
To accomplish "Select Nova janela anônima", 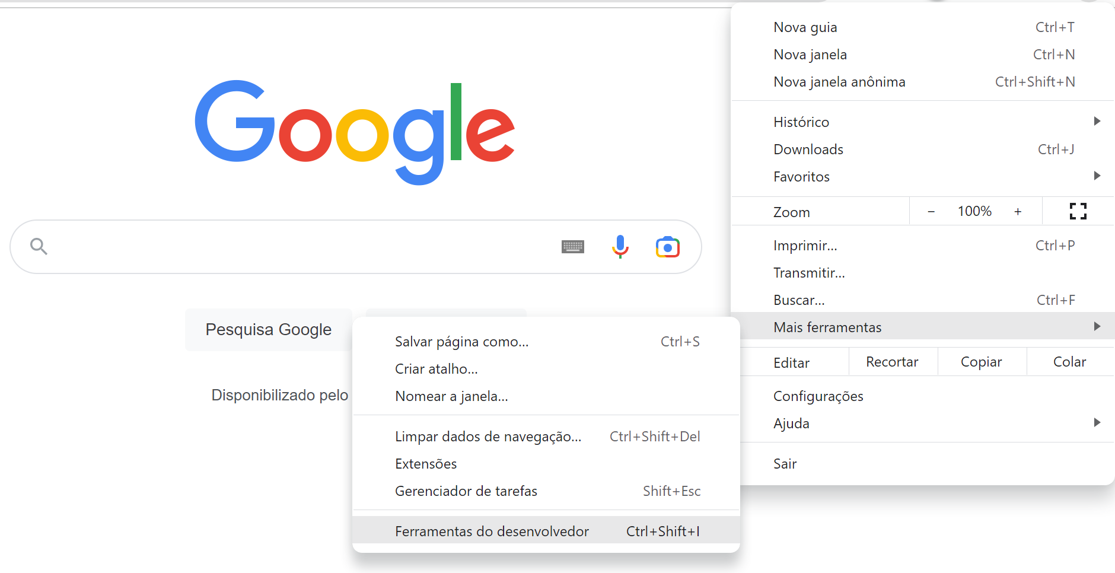I will [839, 82].
